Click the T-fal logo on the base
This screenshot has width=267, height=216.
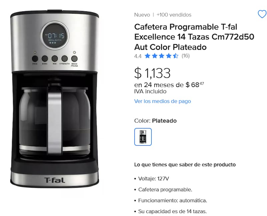(55, 180)
